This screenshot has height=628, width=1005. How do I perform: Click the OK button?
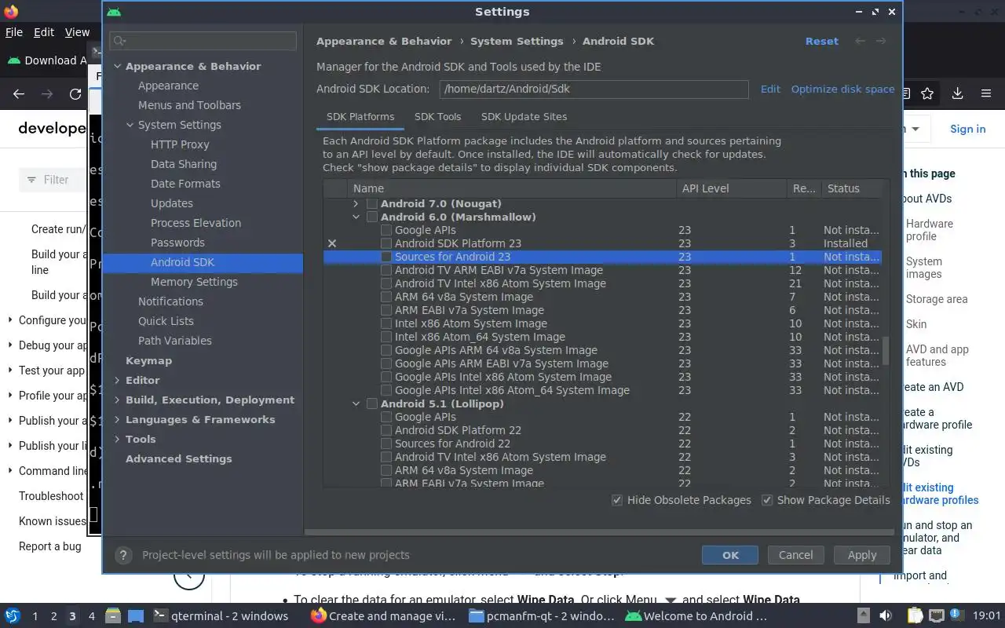pyautogui.click(x=730, y=555)
